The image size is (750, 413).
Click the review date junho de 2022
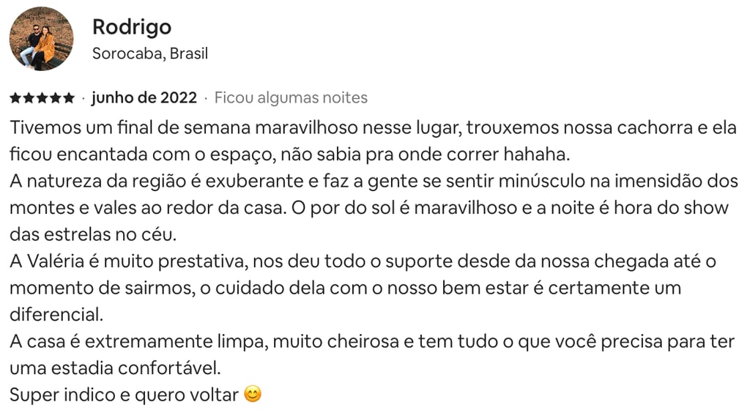point(144,97)
